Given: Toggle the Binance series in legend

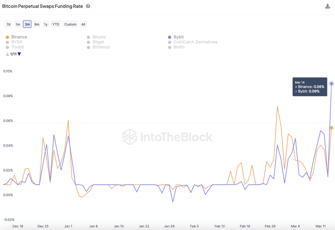Looking at the screenshot, I should [x=17, y=37].
